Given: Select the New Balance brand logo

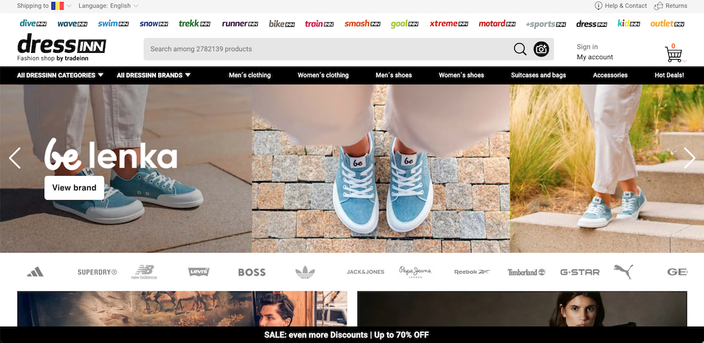Looking at the screenshot, I should click(x=144, y=272).
